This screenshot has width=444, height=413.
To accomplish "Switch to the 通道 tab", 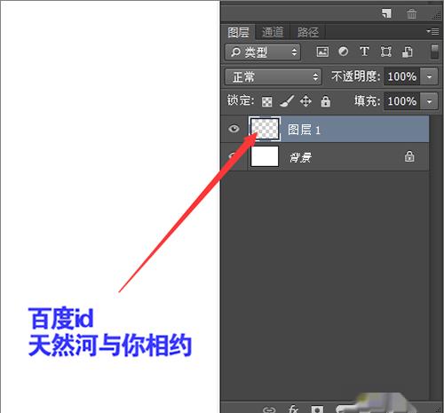I will pyautogui.click(x=273, y=32).
